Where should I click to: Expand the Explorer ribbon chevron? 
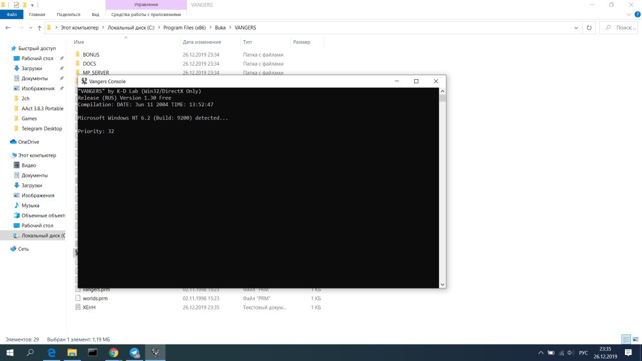pos(629,15)
